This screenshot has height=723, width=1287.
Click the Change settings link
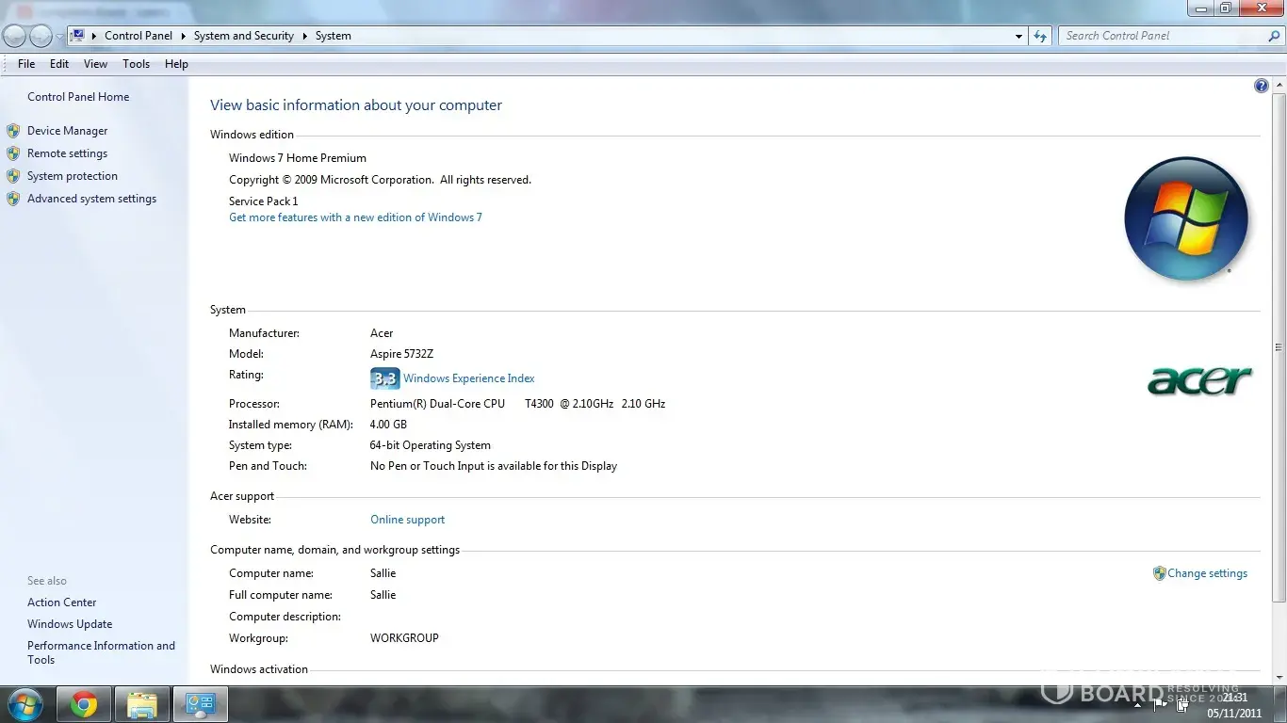click(1207, 573)
